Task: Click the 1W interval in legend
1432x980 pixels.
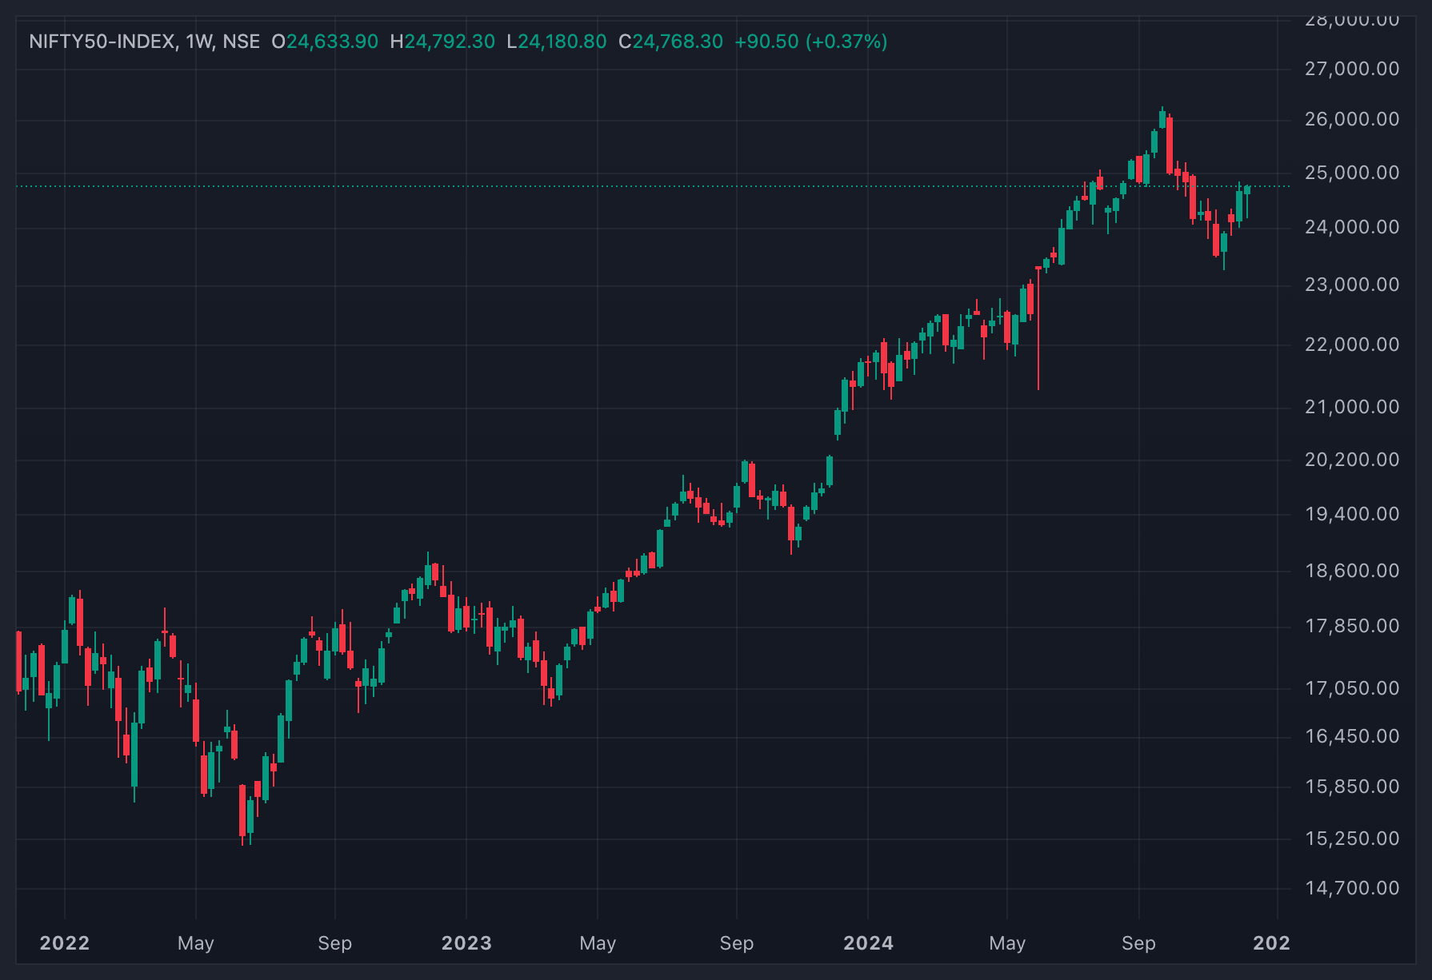Action: (198, 42)
